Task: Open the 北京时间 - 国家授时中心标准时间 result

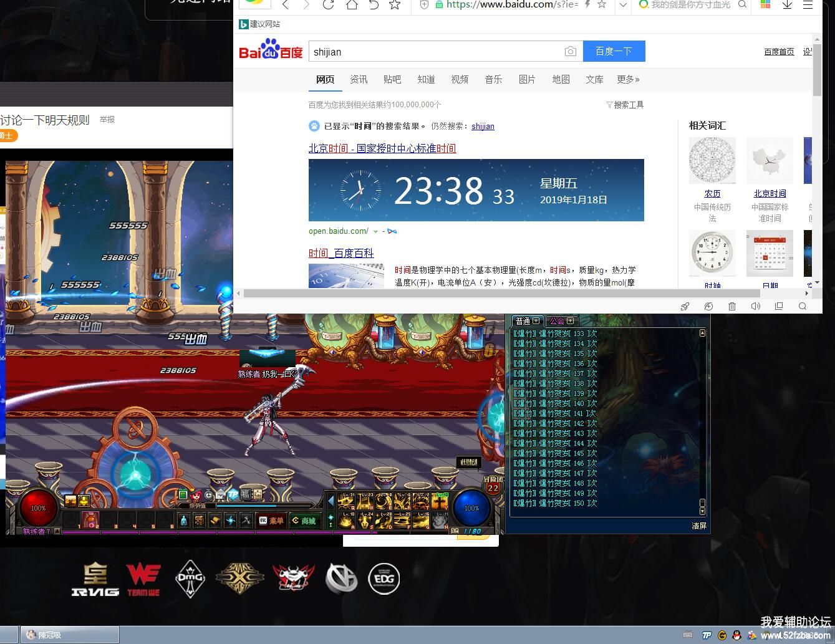Action: [x=382, y=148]
